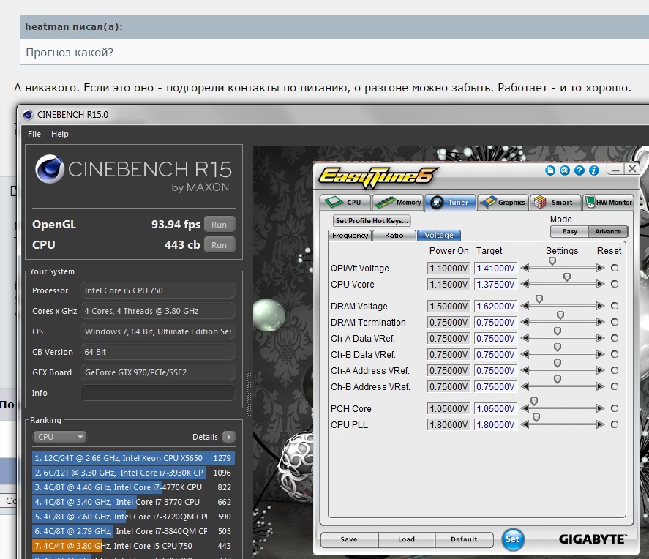Reset DRAM Voltage radio button

tap(615, 306)
